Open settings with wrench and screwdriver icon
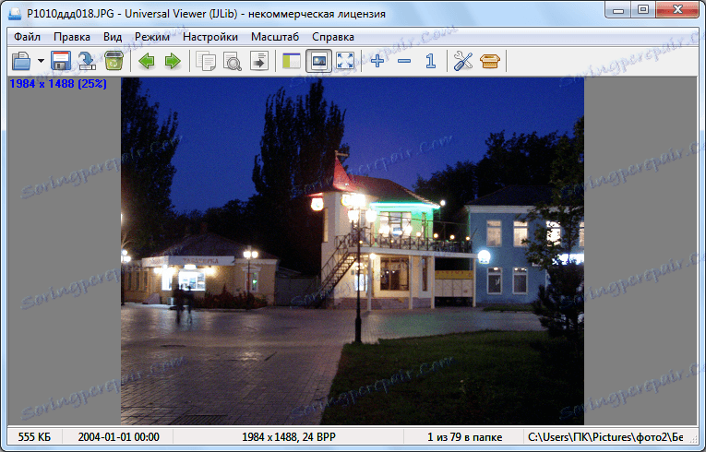This screenshot has height=452, width=706. pyautogui.click(x=463, y=61)
